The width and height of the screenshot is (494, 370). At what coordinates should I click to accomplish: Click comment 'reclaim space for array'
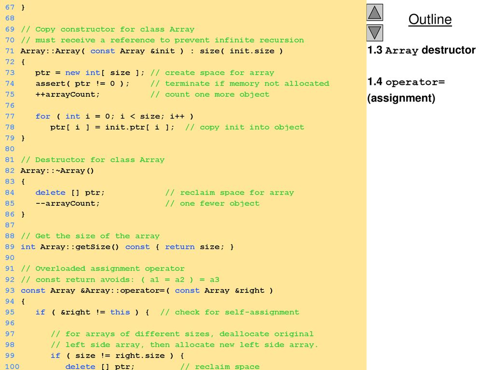click(230, 193)
